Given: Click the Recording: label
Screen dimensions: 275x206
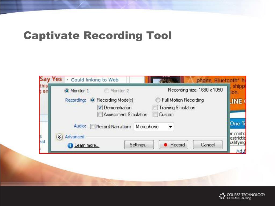Looking at the screenshot, I should pos(76,100).
